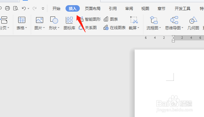Click the 形状 shapes icon
This screenshot has height=117, width=204.
pyautogui.click(x=54, y=20)
